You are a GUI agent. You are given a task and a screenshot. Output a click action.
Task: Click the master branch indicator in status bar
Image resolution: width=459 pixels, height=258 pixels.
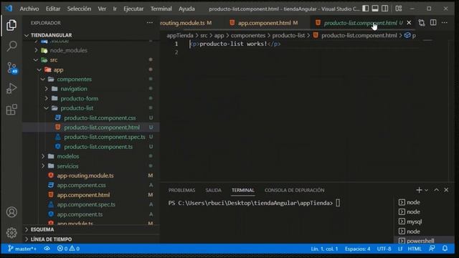tap(22, 249)
